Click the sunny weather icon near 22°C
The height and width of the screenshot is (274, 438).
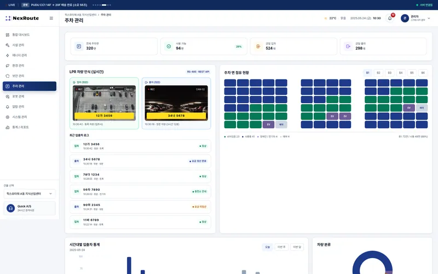325,18
